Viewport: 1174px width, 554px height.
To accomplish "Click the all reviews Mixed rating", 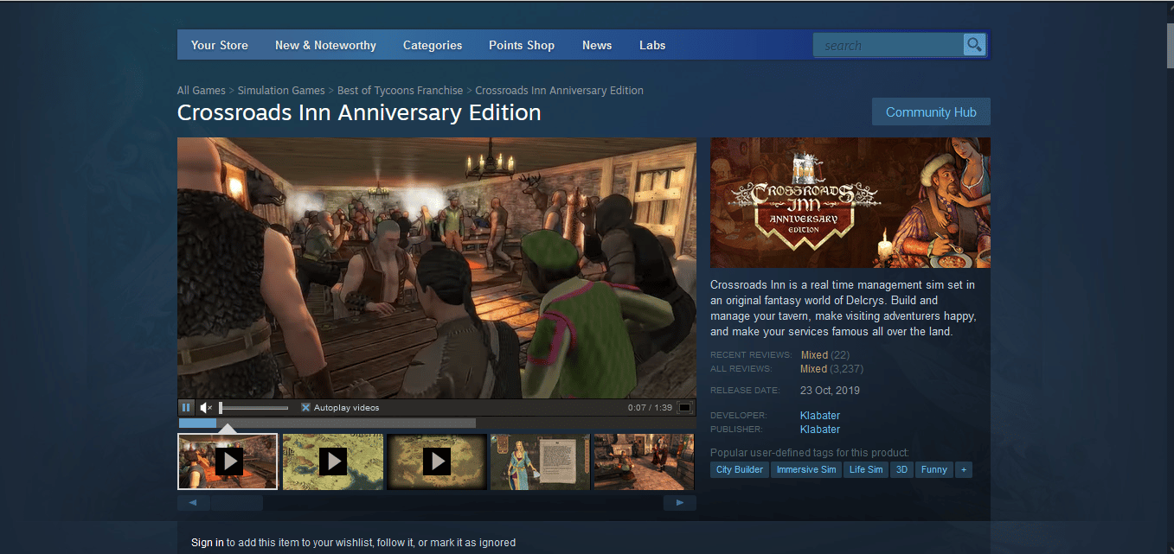I will pyautogui.click(x=813, y=369).
